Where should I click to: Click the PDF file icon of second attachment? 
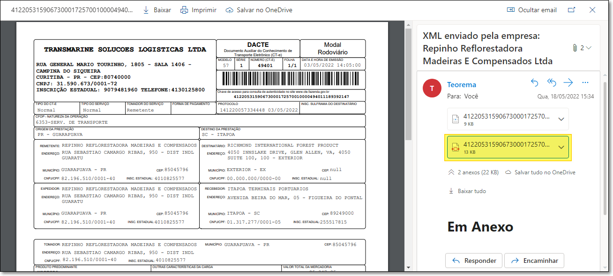(455, 148)
